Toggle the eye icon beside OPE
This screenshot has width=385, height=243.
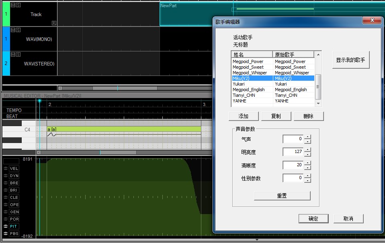coord(6,204)
